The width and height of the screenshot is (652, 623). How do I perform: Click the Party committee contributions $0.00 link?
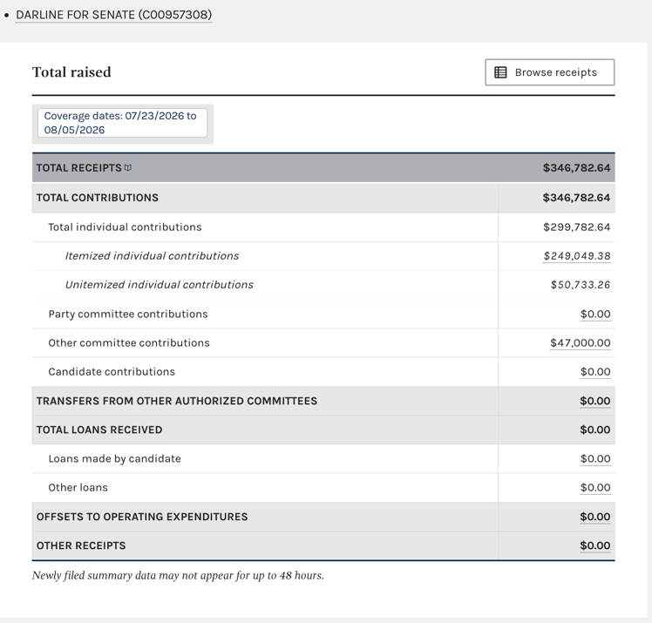click(x=595, y=315)
